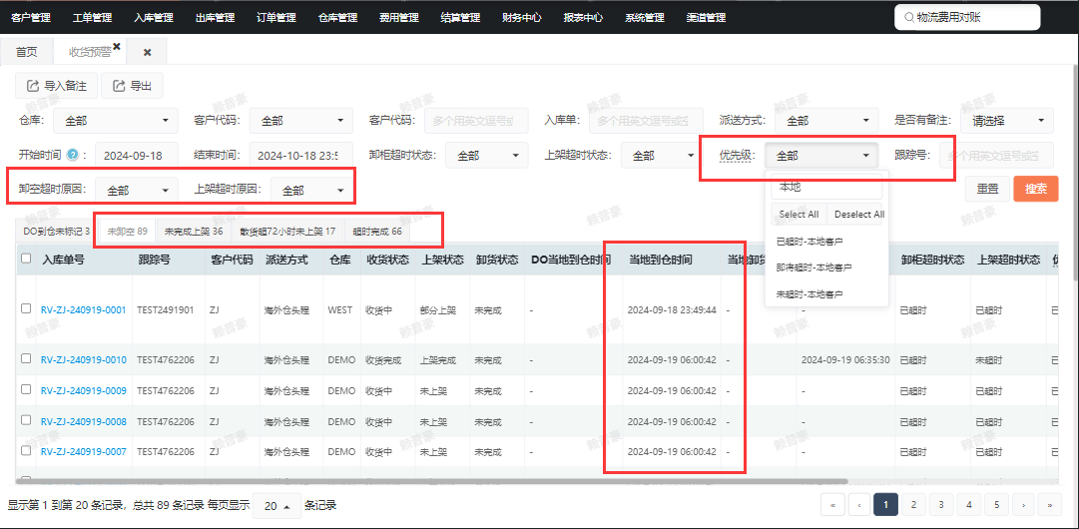The height and width of the screenshot is (529, 1079).
Task: Open the 渠道管理 menu
Action: [706, 18]
